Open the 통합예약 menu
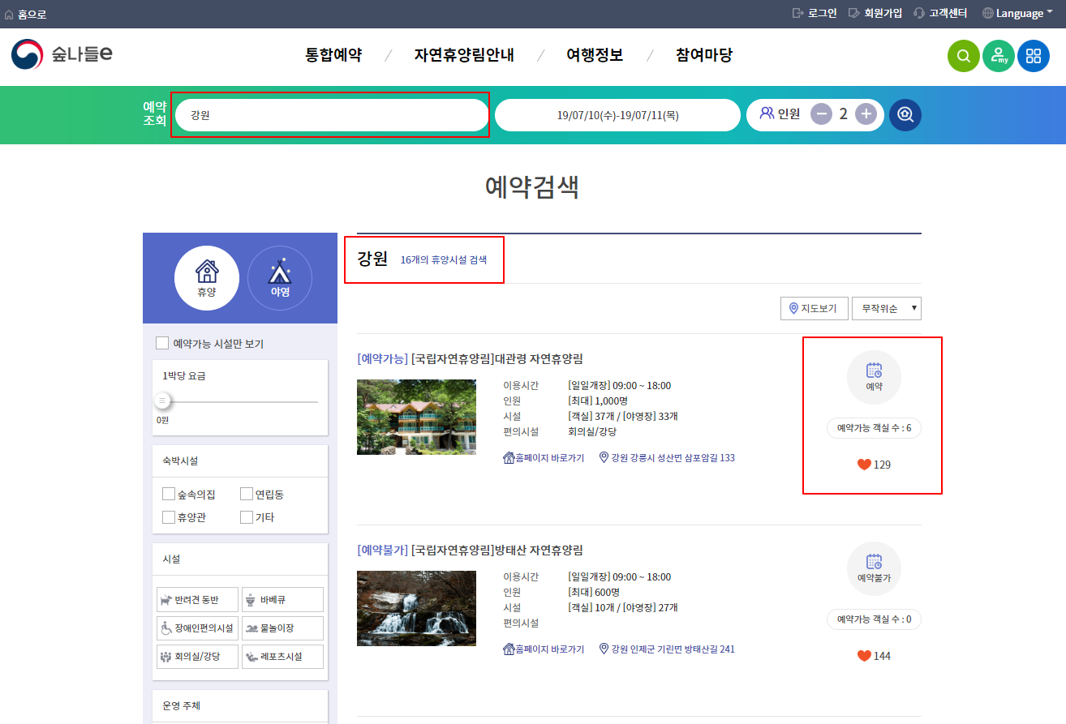The image size is (1066, 724). click(x=333, y=55)
